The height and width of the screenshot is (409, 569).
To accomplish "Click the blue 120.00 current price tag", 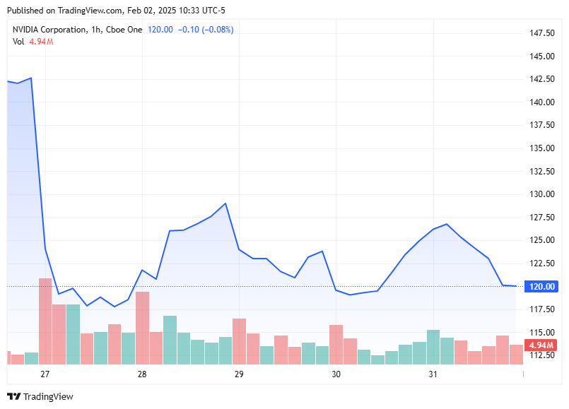I will 541,287.
